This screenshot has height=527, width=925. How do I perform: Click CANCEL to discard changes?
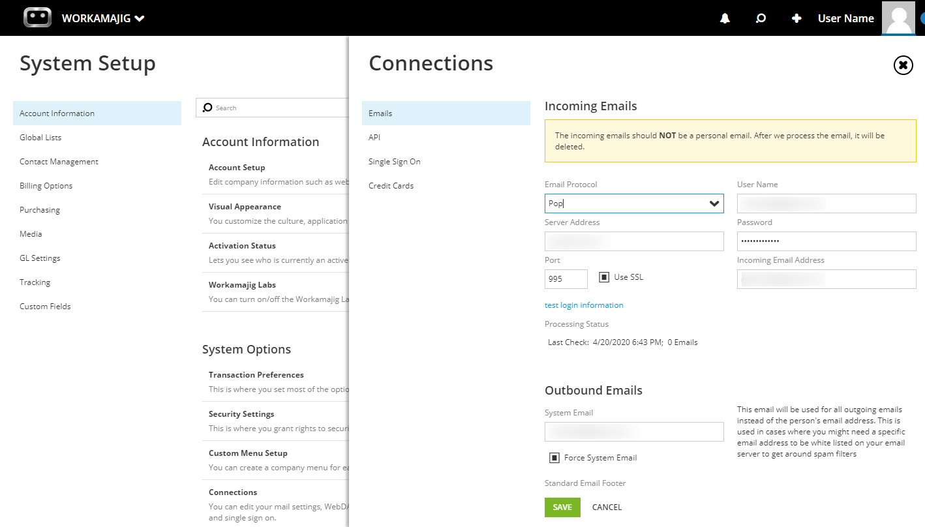607,507
